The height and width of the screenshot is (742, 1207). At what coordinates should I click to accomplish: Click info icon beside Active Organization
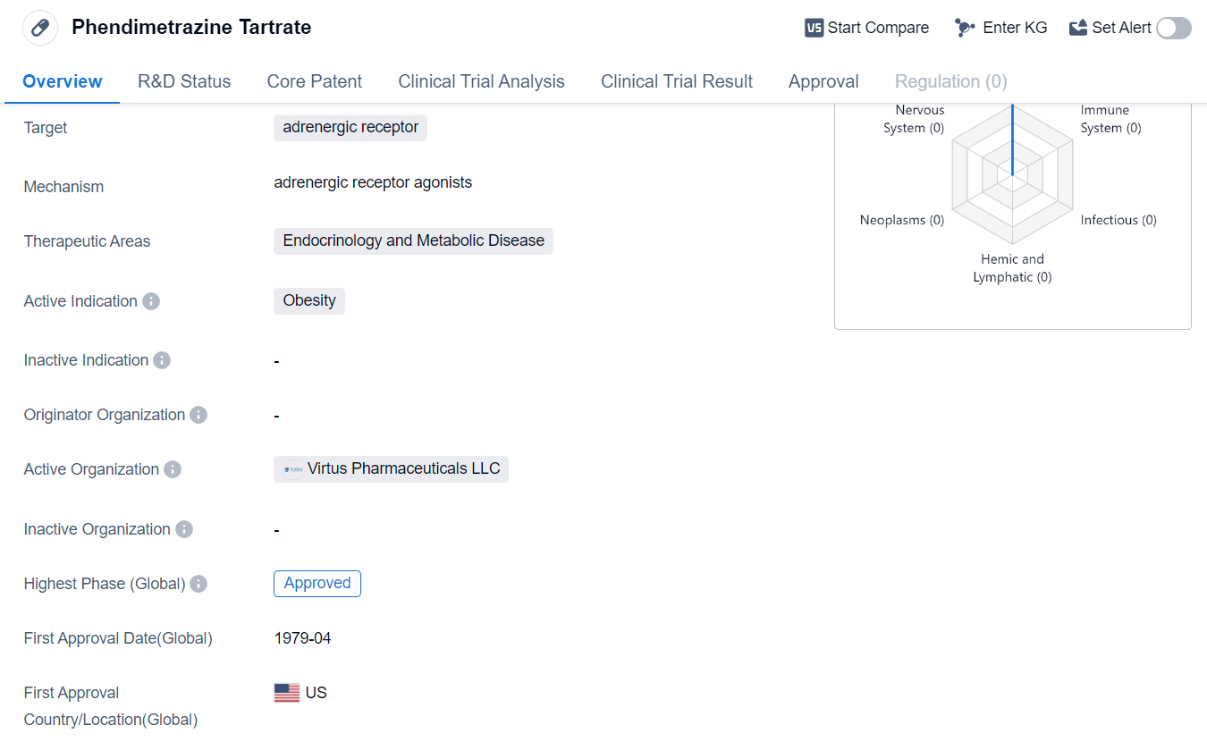point(173,469)
